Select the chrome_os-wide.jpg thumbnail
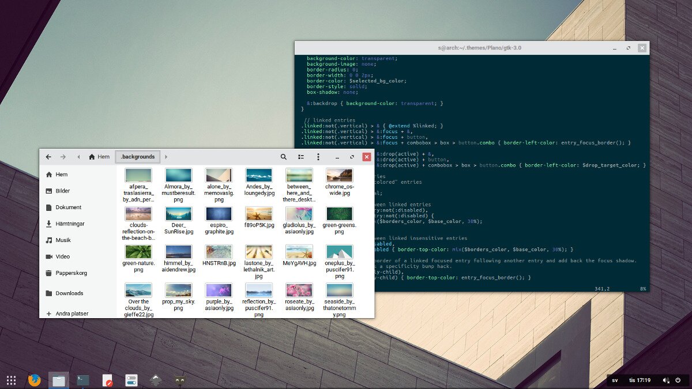692x389 pixels. pos(340,175)
